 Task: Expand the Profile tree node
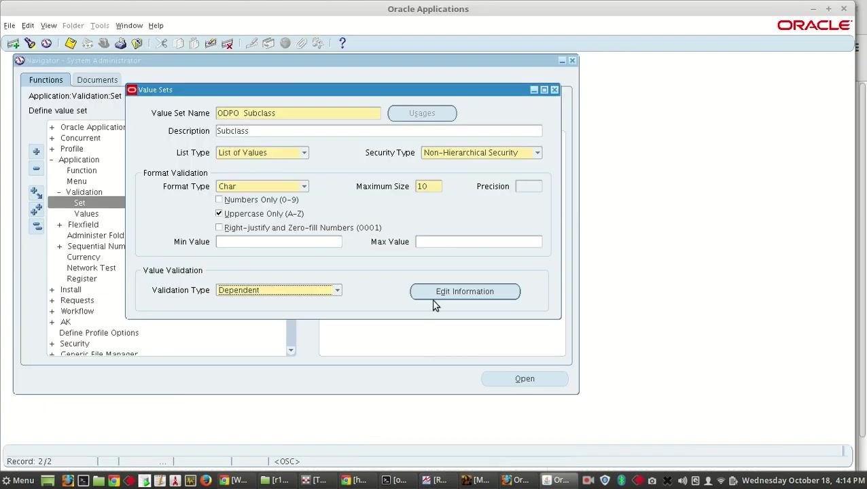tap(52, 149)
